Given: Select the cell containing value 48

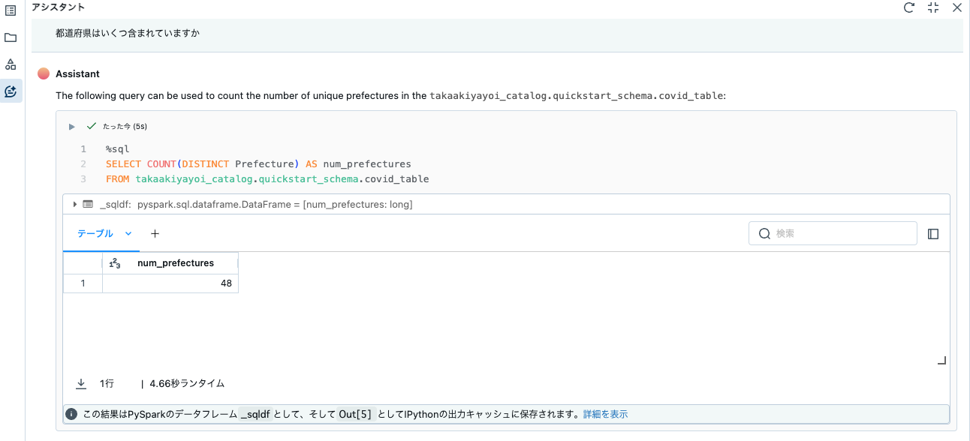Looking at the screenshot, I should tap(170, 283).
